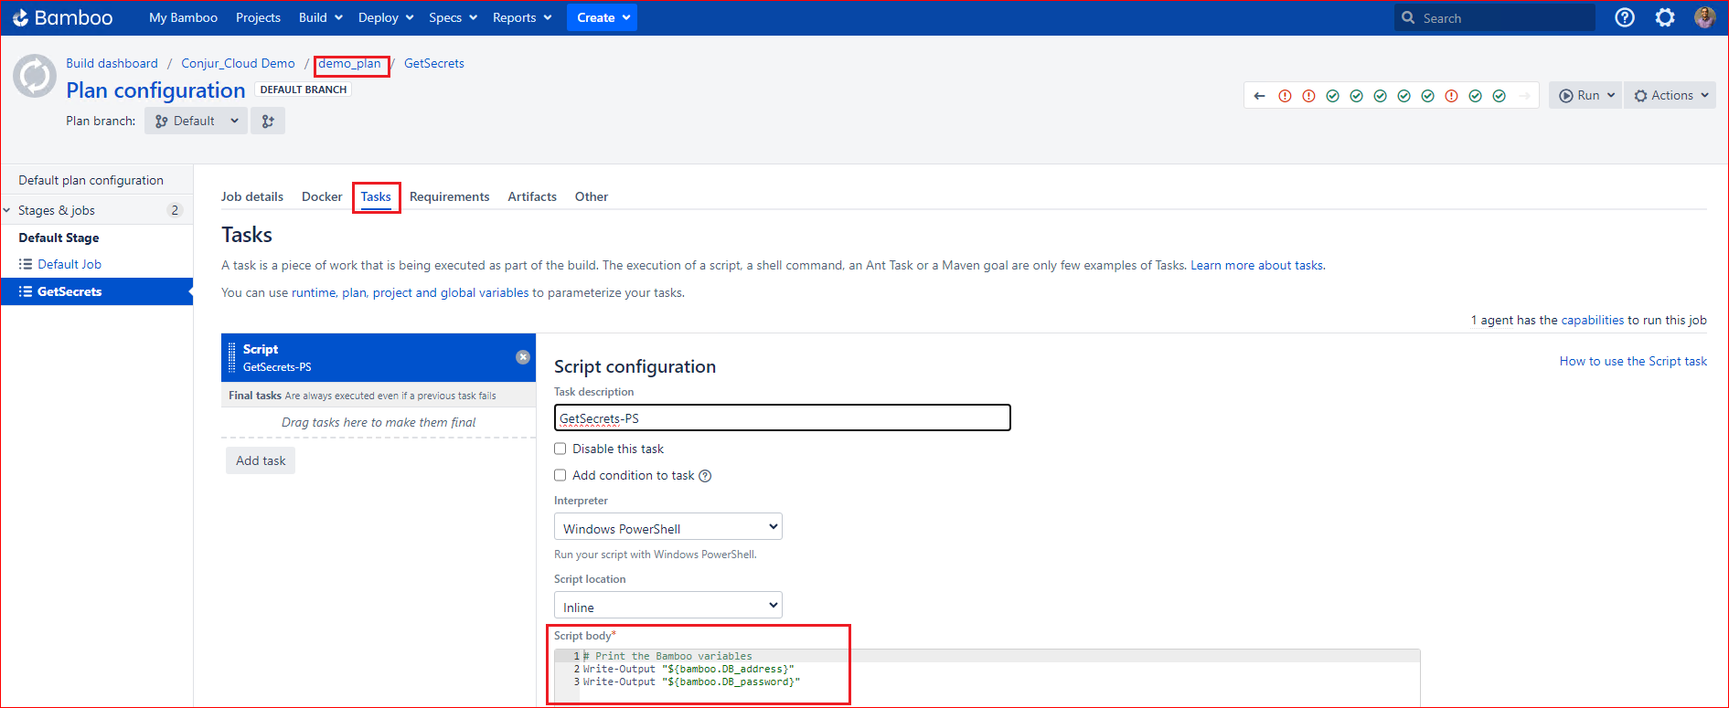The width and height of the screenshot is (1729, 708).
Task: Open the Projects menu item
Action: pos(258,17)
